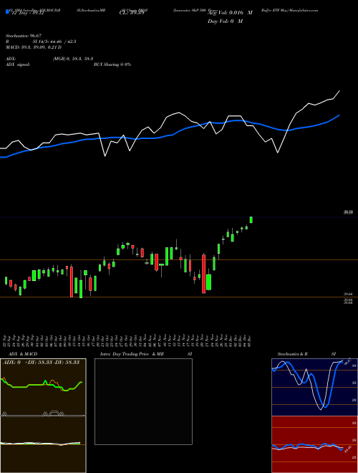Click the (MGR) 0, 58.3, 58.3 ADX values
This screenshot has height=473, width=358.
click(72, 59)
